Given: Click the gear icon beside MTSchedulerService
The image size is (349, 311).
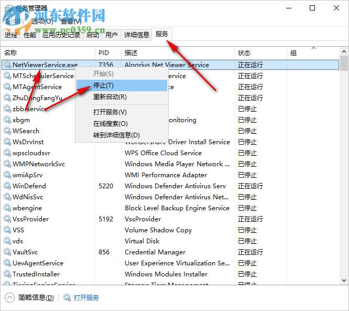Looking at the screenshot, I should (7, 76).
